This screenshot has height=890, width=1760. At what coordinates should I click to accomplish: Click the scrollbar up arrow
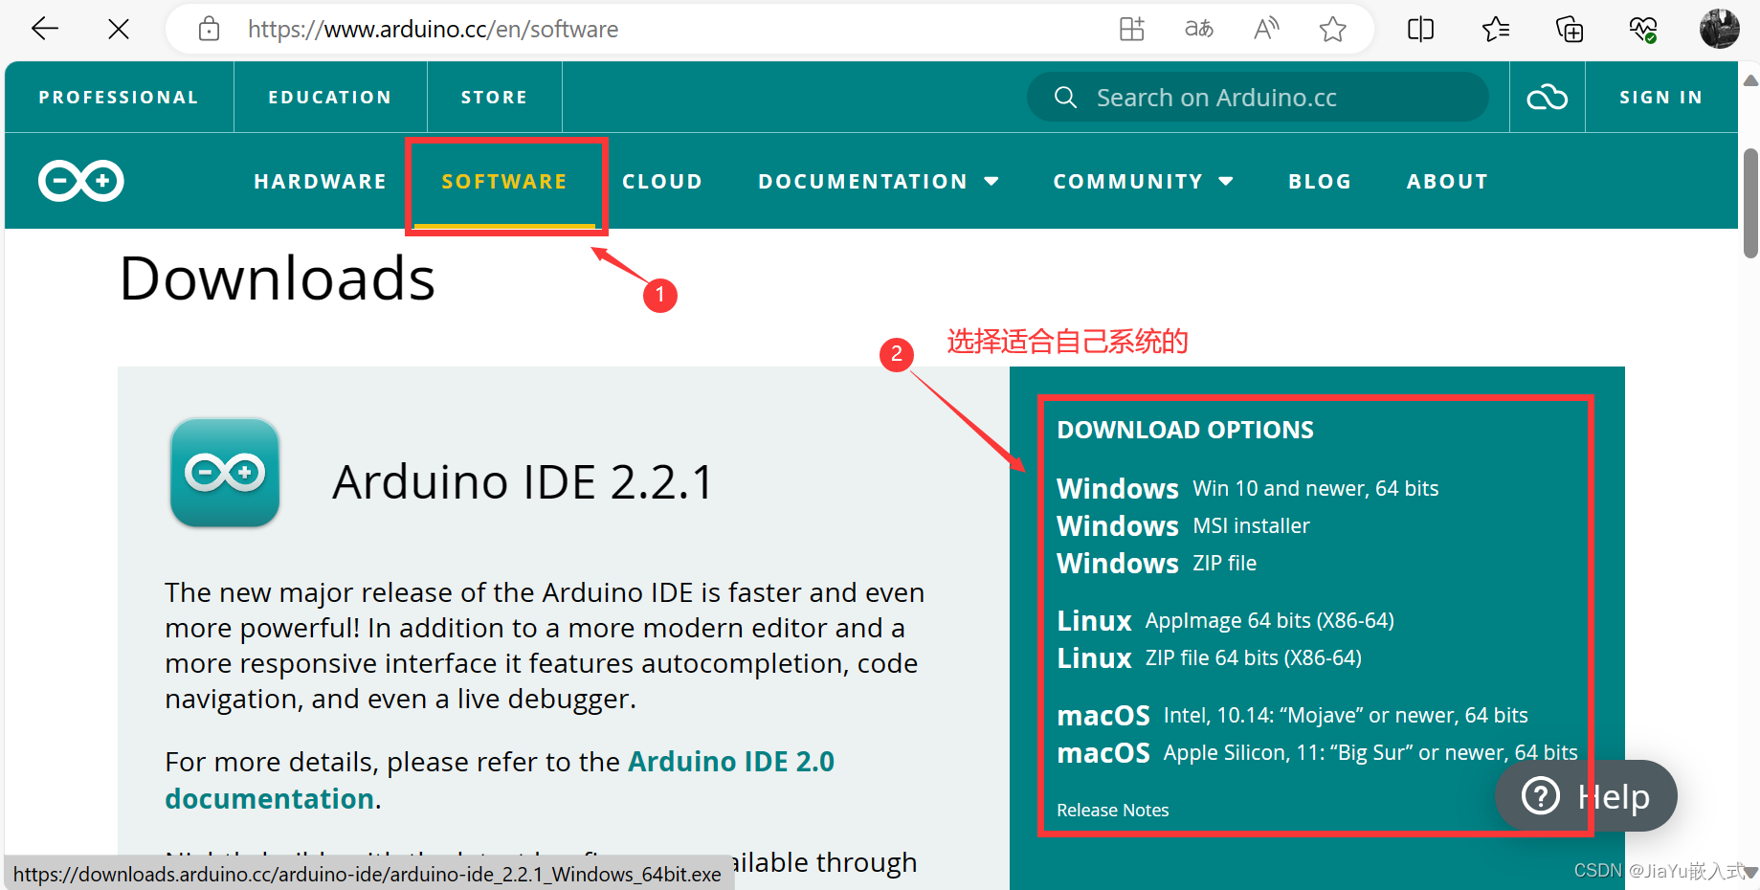coord(1750,80)
